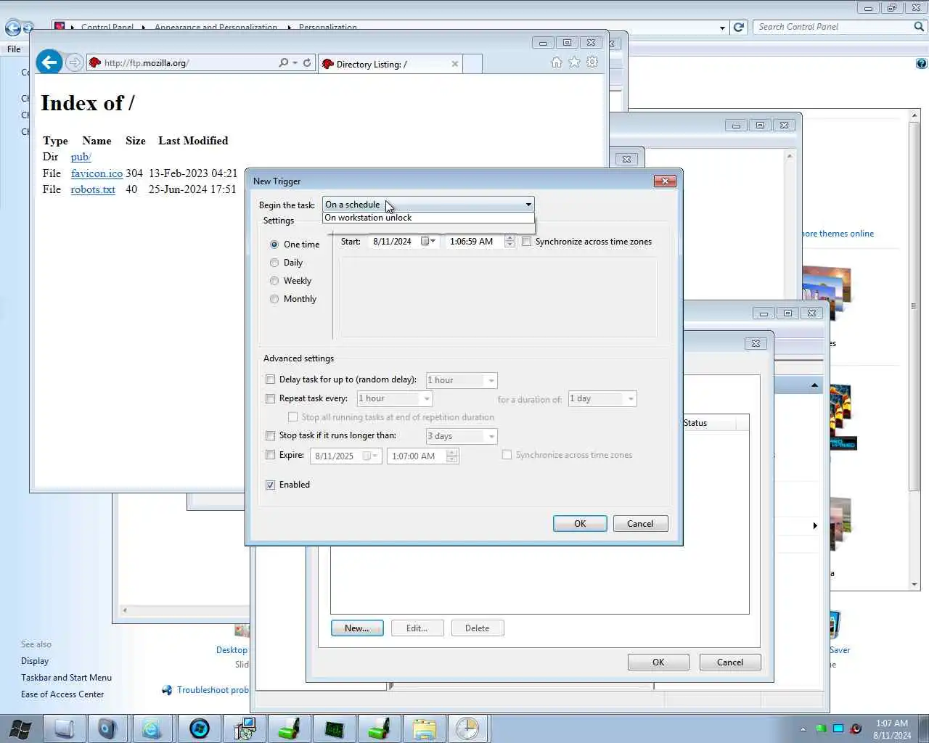Click the ftp.mozilla.org address field
The width and height of the screenshot is (929, 743).
pos(181,63)
